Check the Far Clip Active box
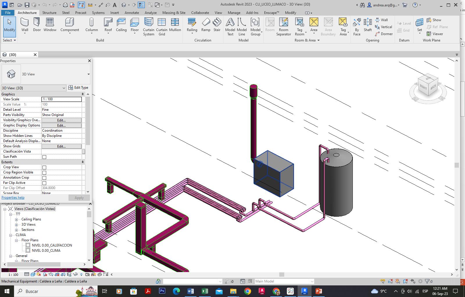Image resolution: width=465 pixels, height=297 pixels. (x=44, y=183)
